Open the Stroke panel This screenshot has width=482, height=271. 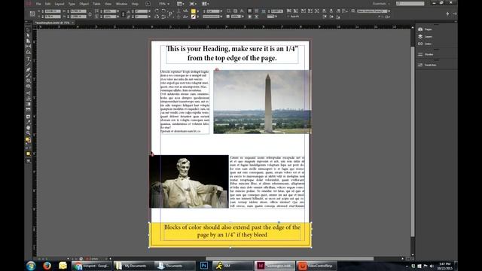click(x=426, y=54)
